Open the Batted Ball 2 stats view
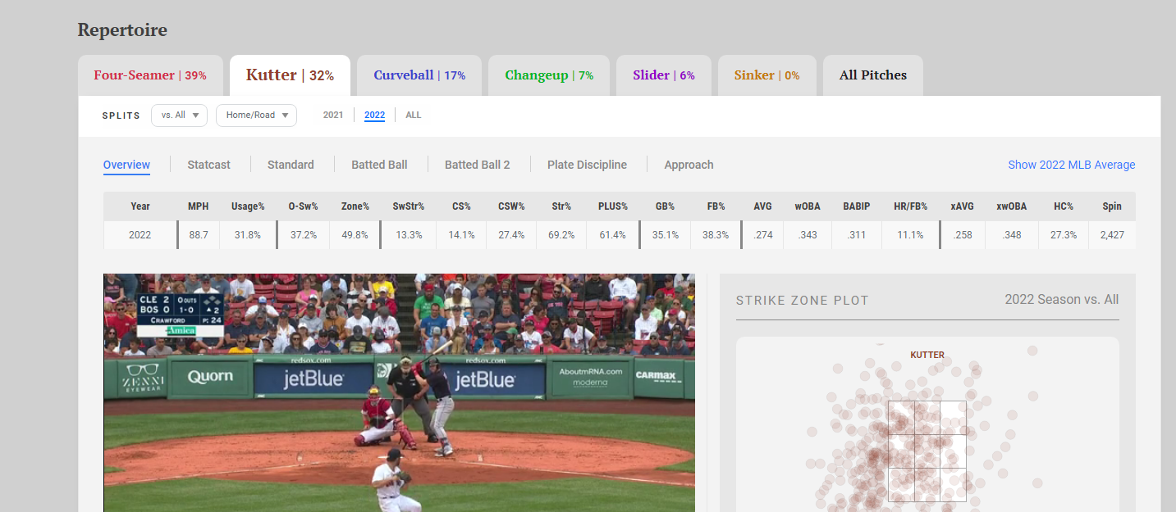Image resolution: width=1176 pixels, height=512 pixels. point(478,165)
